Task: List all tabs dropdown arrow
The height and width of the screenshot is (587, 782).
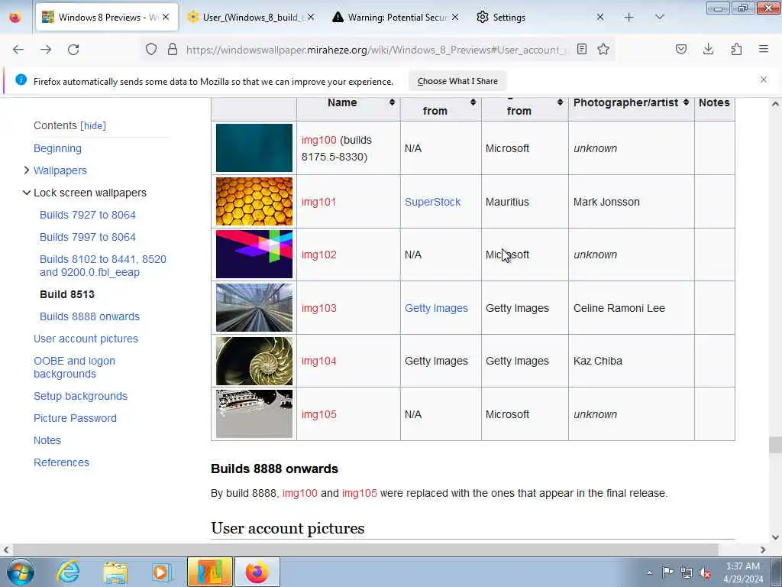Action: [659, 17]
